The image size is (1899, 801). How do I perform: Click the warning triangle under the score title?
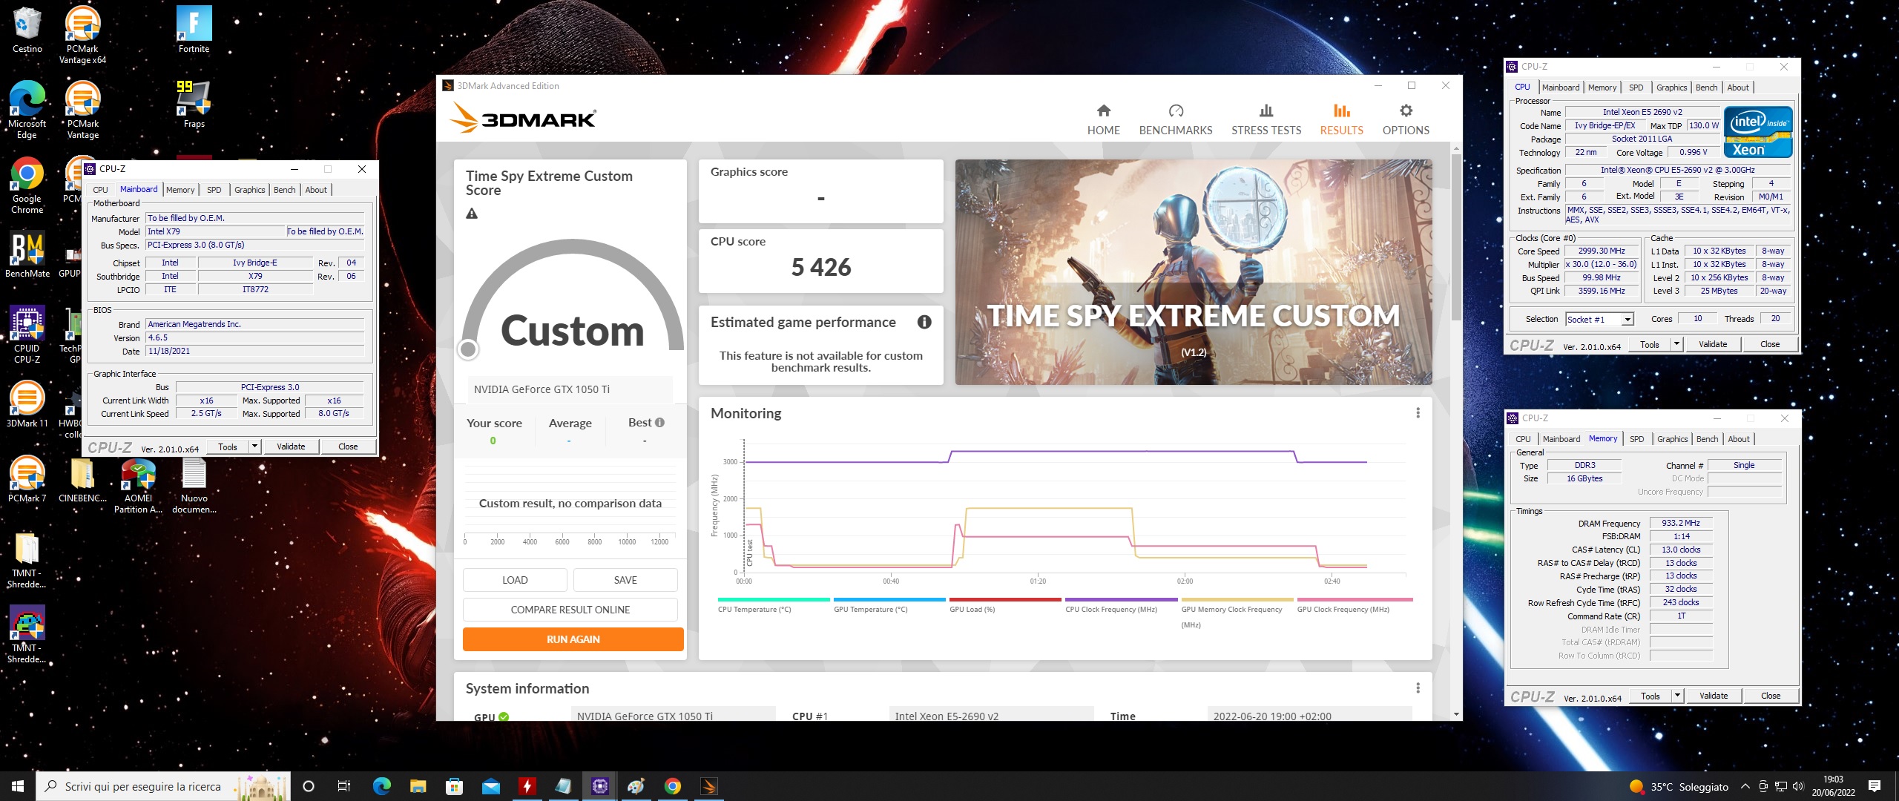point(472,214)
